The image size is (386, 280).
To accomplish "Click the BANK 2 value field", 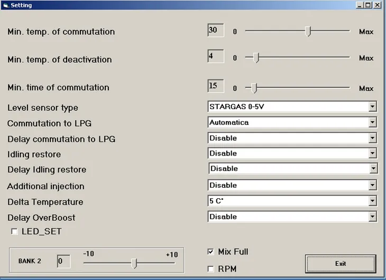I will pyautogui.click(x=63, y=261).
